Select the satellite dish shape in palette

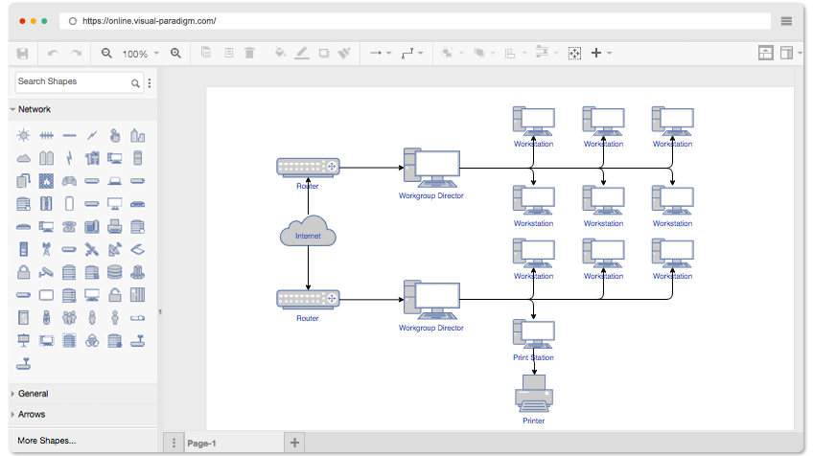click(115, 249)
